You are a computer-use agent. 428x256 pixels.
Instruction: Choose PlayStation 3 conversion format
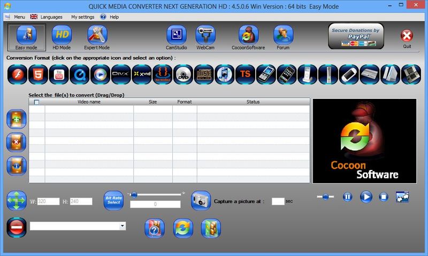coord(369,74)
